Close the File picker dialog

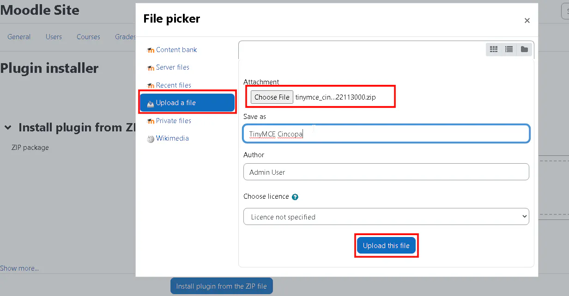point(527,20)
